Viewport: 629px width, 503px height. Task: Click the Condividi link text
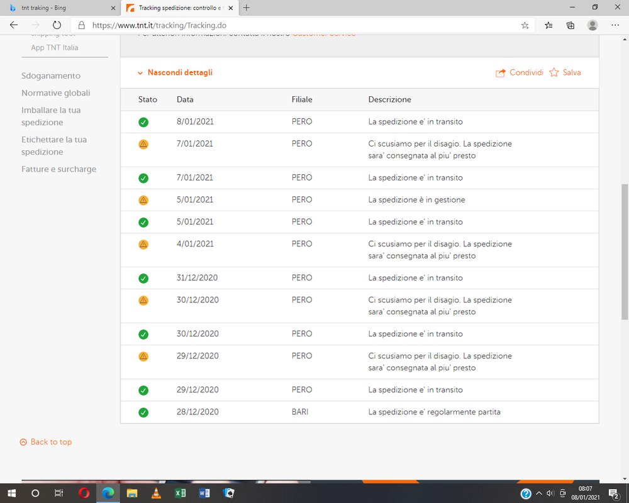tap(526, 72)
